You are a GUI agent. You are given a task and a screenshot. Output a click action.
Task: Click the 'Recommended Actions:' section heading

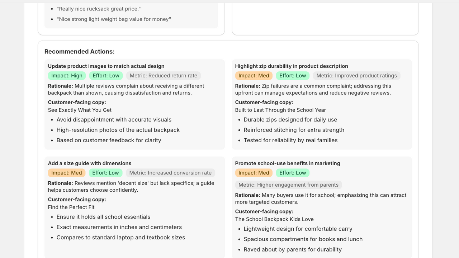click(80, 52)
